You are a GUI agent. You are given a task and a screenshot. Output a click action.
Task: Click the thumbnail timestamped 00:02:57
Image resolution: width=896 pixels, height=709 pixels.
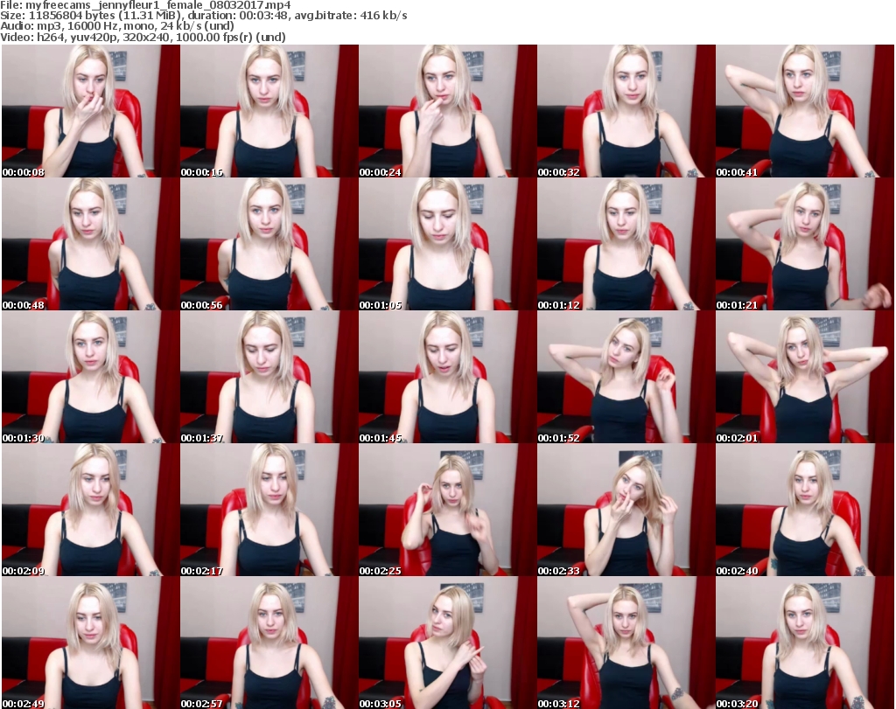click(269, 643)
